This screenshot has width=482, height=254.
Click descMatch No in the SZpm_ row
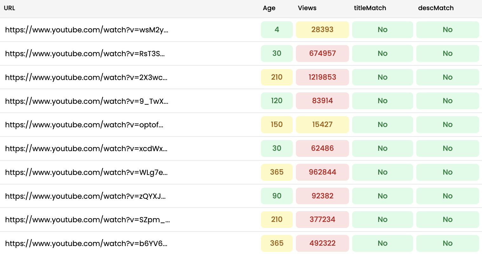coord(448,219)
